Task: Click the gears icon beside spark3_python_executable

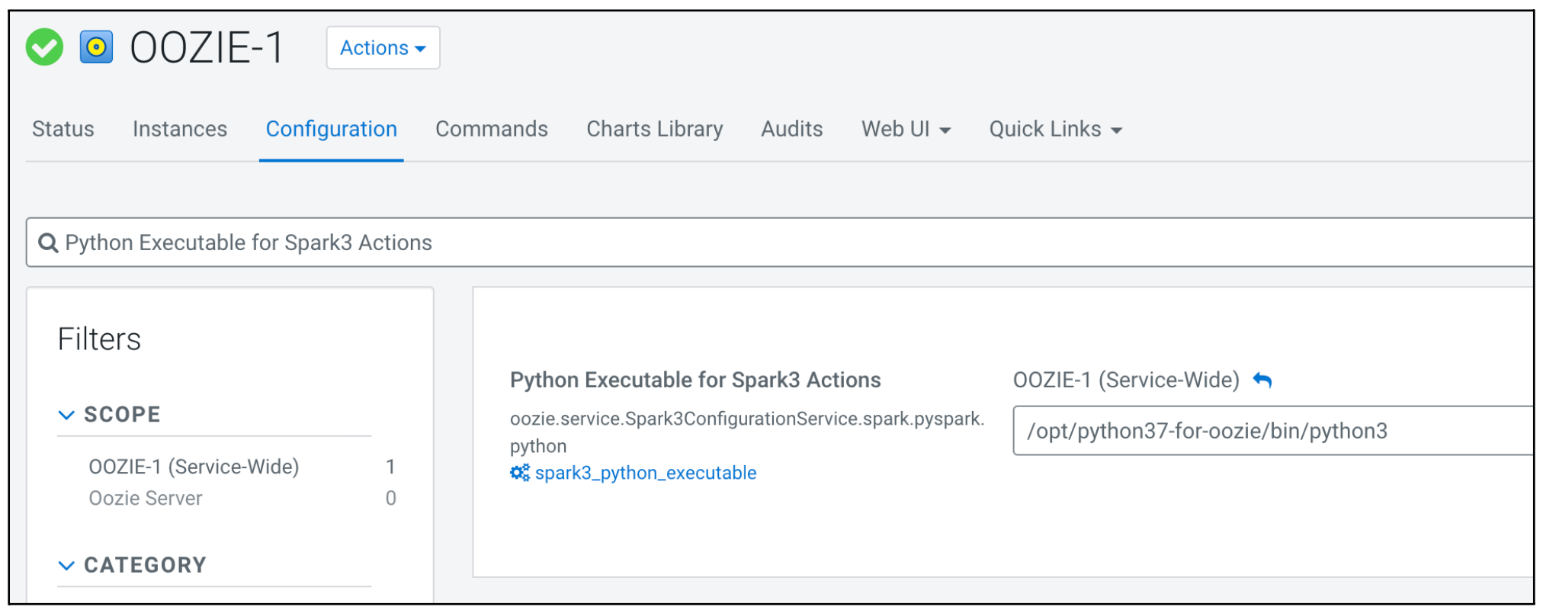Action: [519, 473]
